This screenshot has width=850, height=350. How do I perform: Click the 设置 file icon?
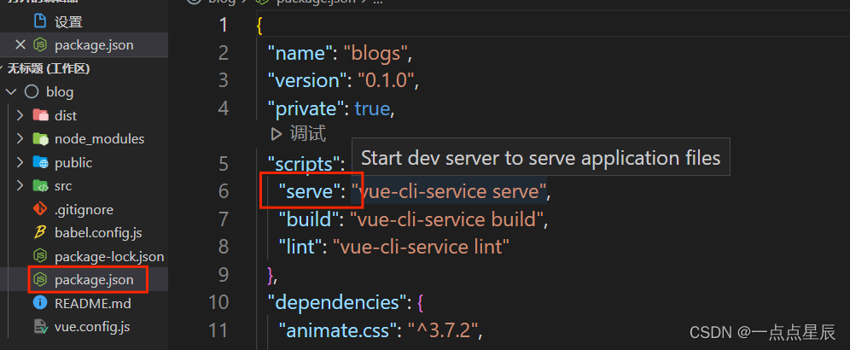40,21
